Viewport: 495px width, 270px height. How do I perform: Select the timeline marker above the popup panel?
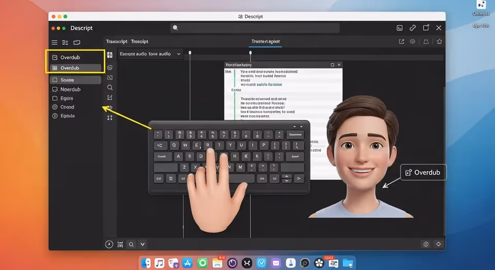coord(251,53)
